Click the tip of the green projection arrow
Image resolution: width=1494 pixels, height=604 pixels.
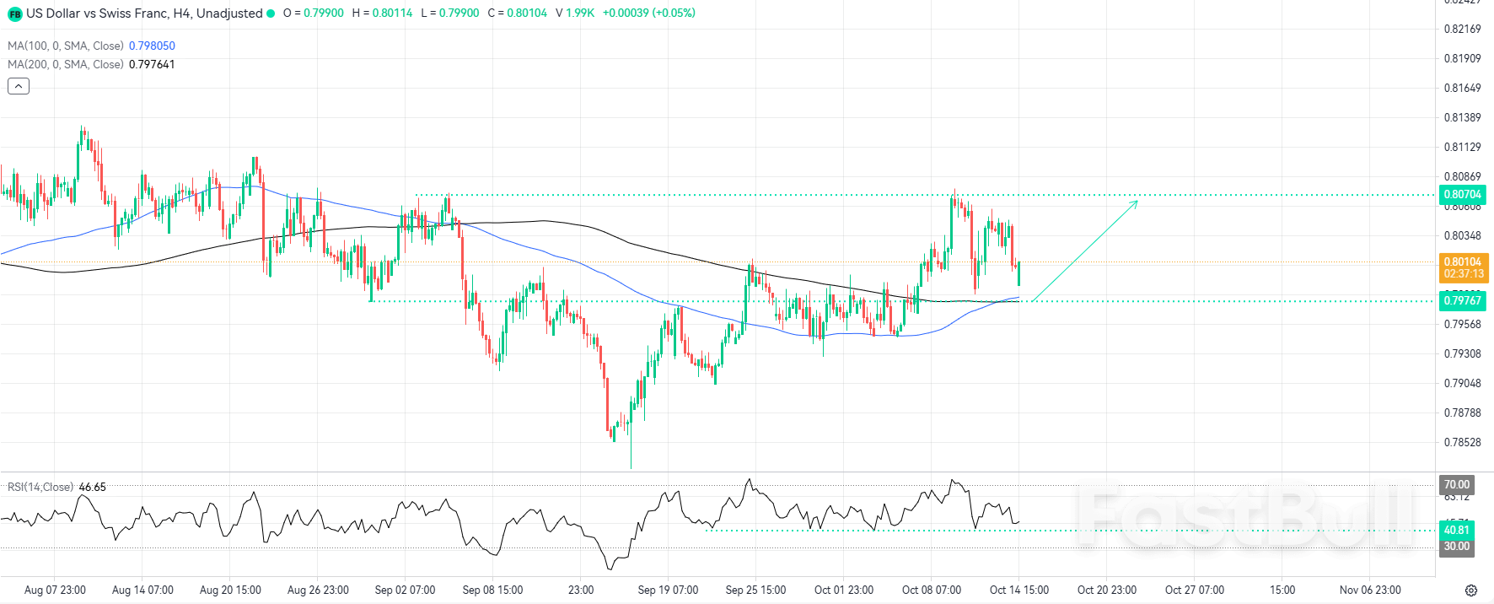(x=1137, y=201)
